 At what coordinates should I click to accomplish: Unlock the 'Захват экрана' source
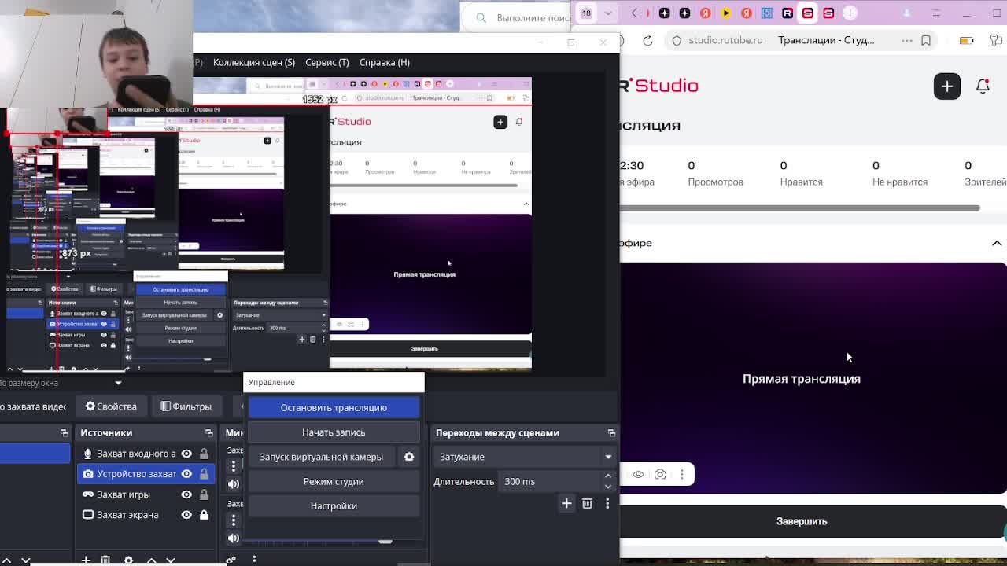coord(204,515)
